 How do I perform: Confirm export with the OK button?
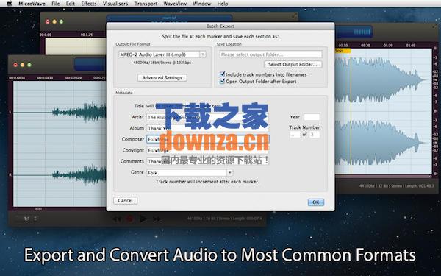coord(316,202)
